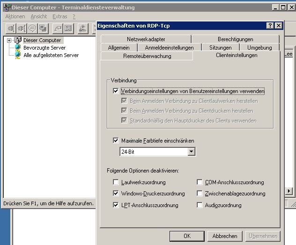Viewport: 296px width, 245px height.
Task: Click the Disconnect toolbar icon in Terminaldiensteverwaltung
Action: point(22,29)
